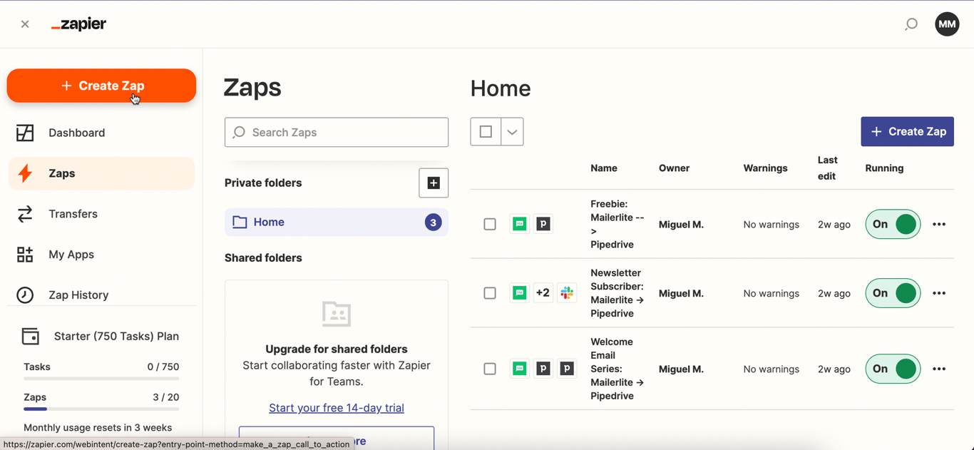Turn off the Freebie Zap toggle
Screen dimensions: 974x450
[893, 224]
